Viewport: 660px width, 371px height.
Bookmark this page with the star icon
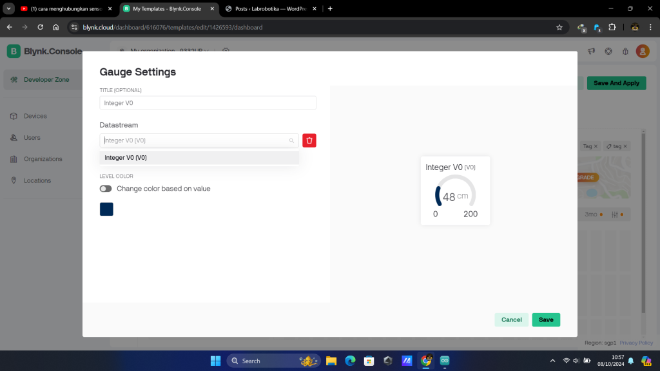pyautogui.click(x=559, y=28)
